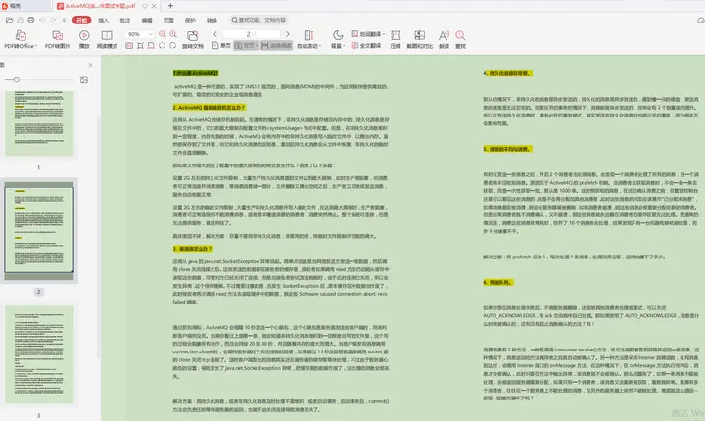Click the undo arrow icon
705x421 pixels.
42,20
